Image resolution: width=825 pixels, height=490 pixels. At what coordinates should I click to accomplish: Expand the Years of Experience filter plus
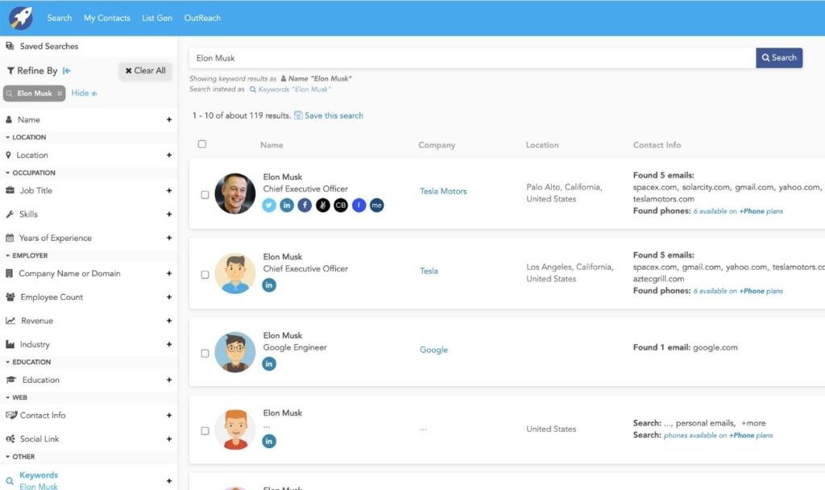(x=169, y=238)
